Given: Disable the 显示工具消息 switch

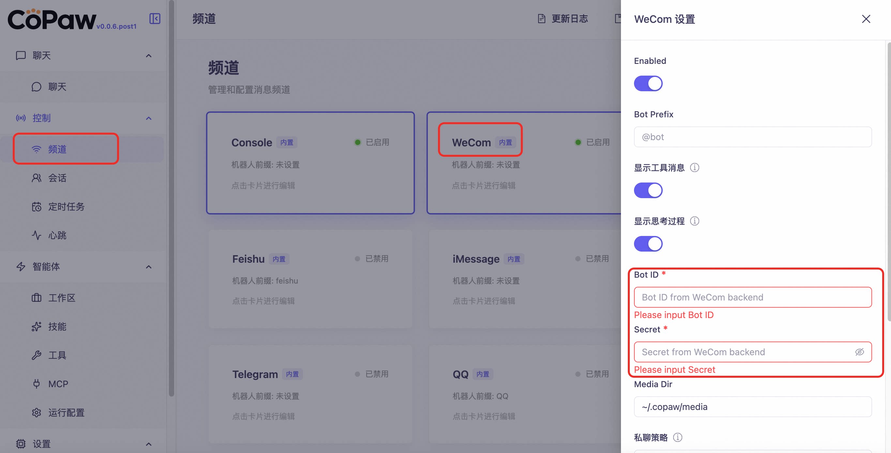Looking at the screenshot, I should (x=648, y=190).
